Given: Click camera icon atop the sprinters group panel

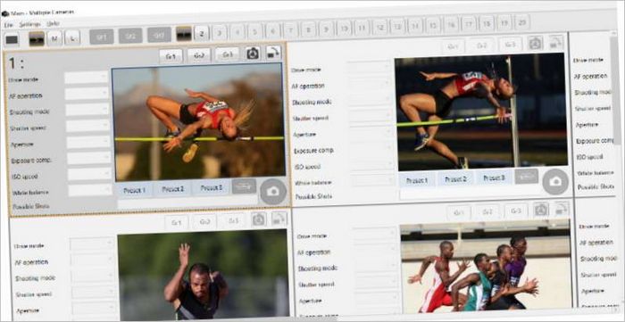Looking at the screenshot, I should click(x=541, y=210).
